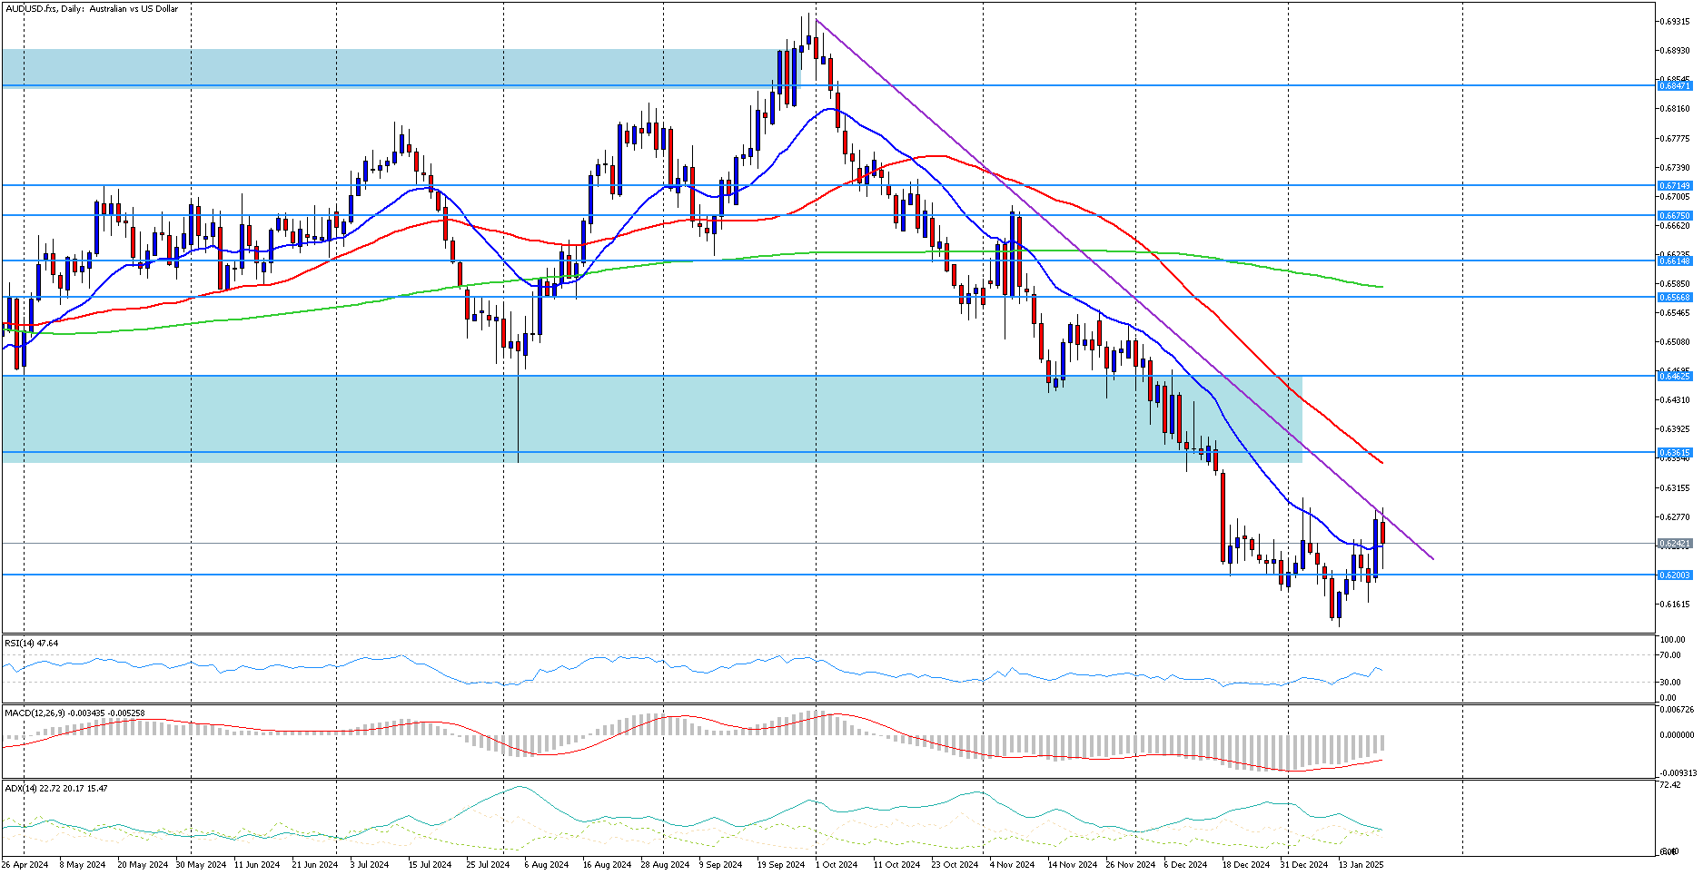Click the 16 Aug 2024 date label
Viewport: 1703px width, 875px height.
607,864
